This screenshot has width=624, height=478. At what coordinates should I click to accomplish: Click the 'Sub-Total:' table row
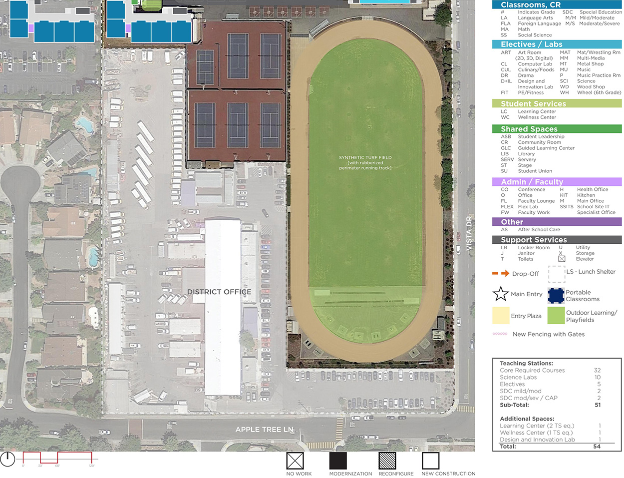tap(551, 405)
